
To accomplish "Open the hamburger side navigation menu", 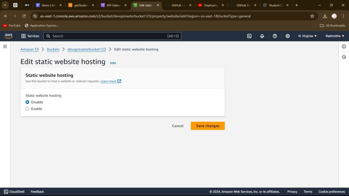I will [x=5, y=47].
